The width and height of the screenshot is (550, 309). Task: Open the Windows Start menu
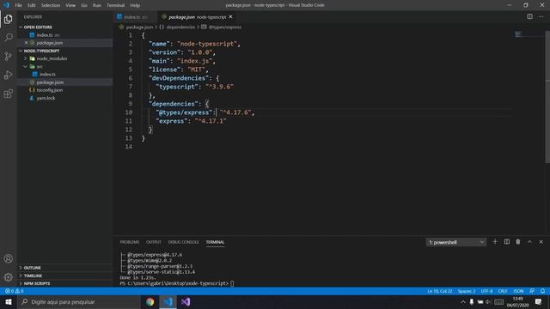coord(9,301)
